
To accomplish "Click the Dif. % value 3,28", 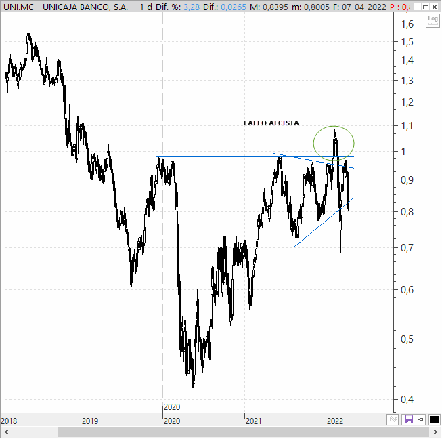I will (x=192, y=7).
